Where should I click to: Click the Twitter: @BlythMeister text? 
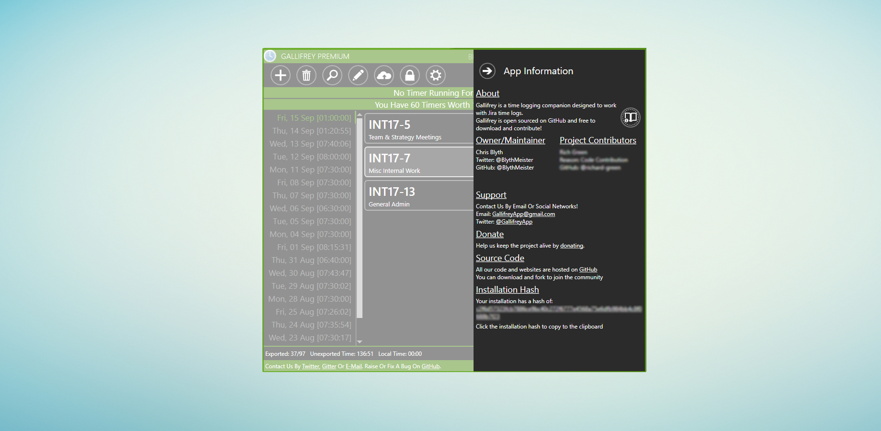(x=504, y=160)
